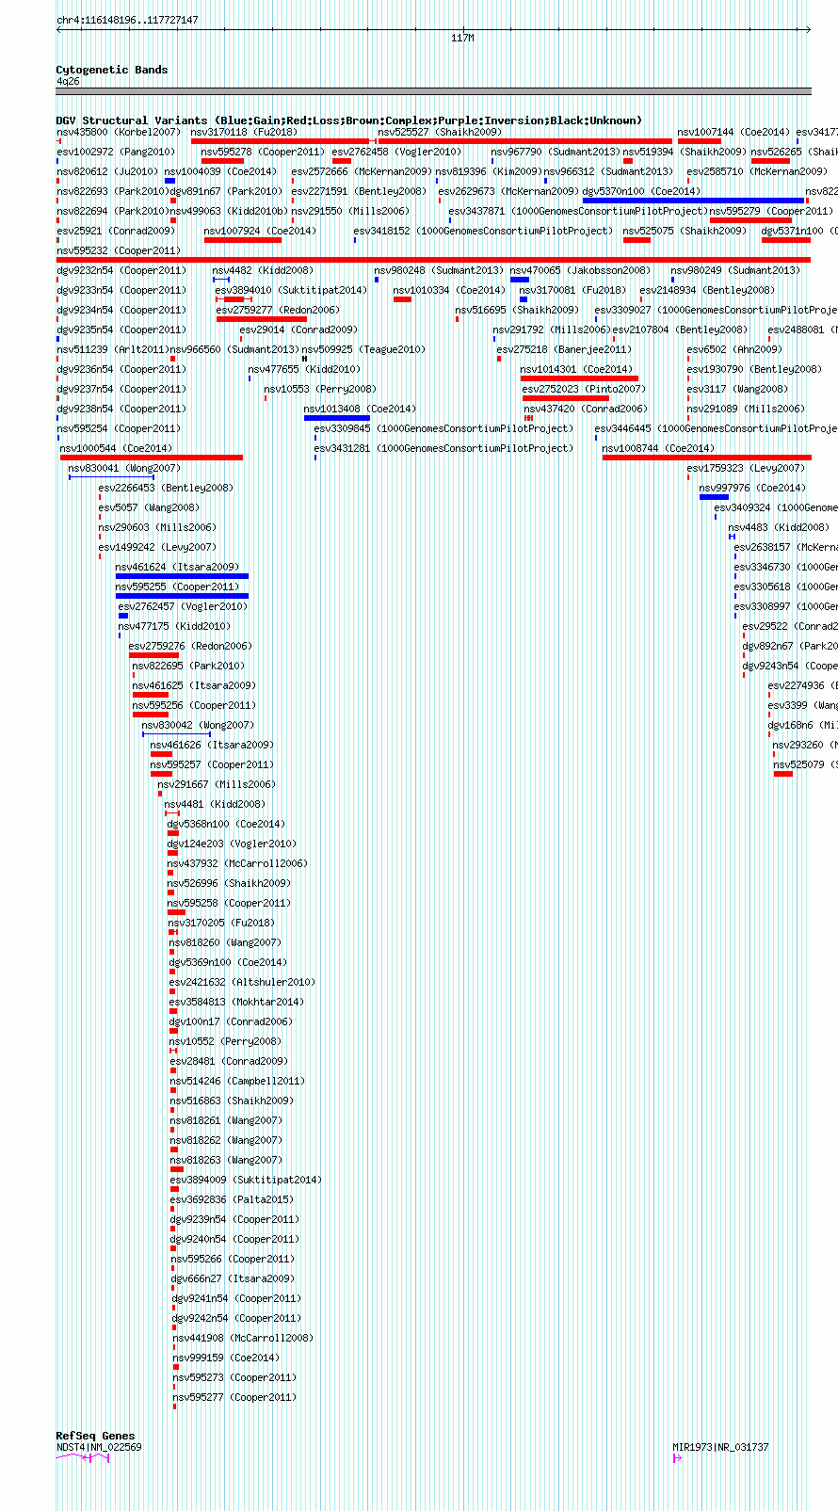838x1511 pixels.
Task: Open esv3894010 (Suktitipat2014) variant
Action: click(291, 290)
